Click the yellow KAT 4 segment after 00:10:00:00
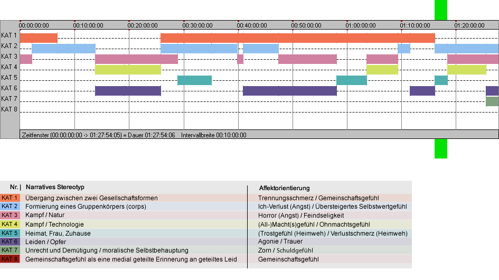This screenshot has height=280, width=499. (x=128, y=70)
